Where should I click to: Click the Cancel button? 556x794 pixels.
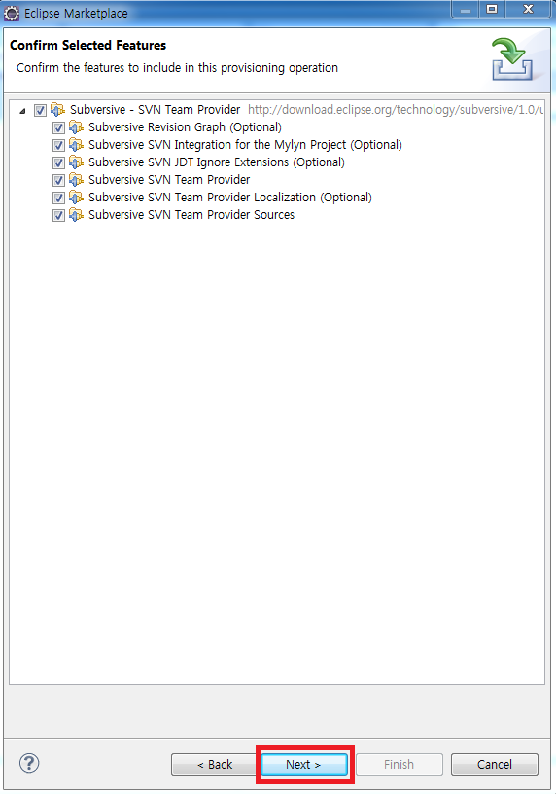[x=495, y=764]
